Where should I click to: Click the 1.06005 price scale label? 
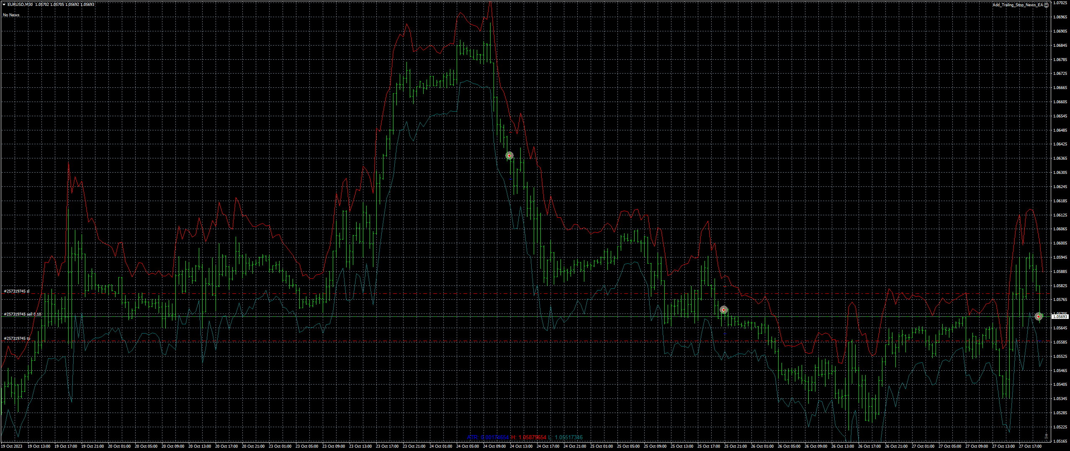point(1060,243)
